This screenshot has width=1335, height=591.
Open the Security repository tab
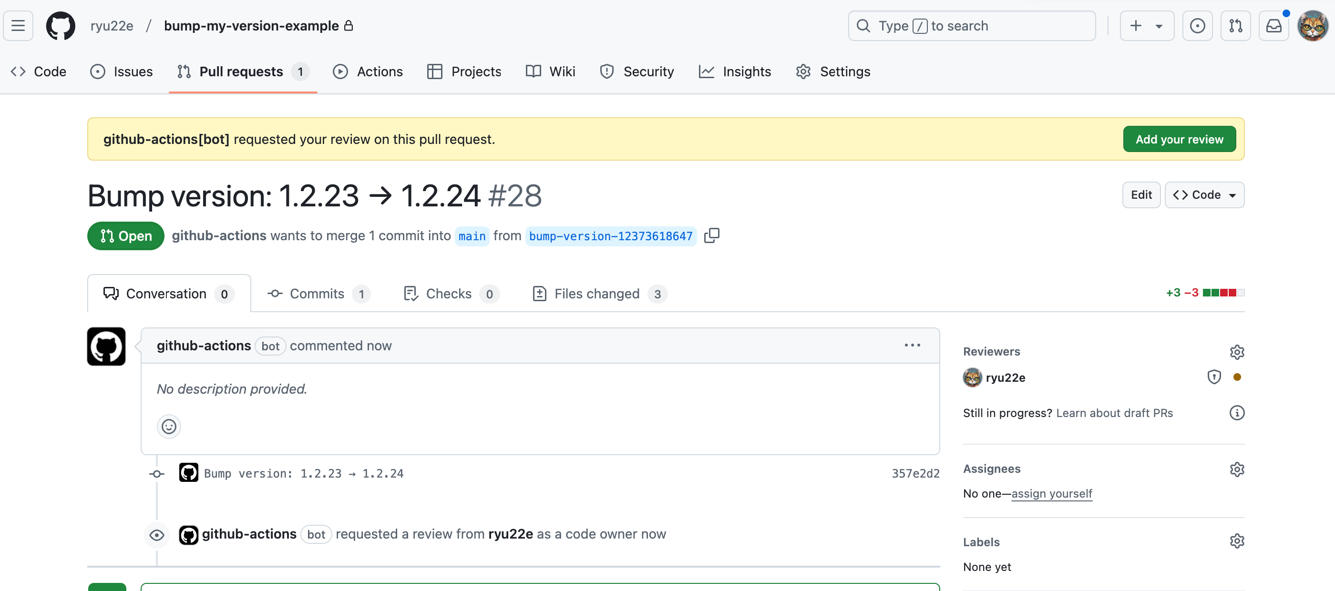[637, 71]
